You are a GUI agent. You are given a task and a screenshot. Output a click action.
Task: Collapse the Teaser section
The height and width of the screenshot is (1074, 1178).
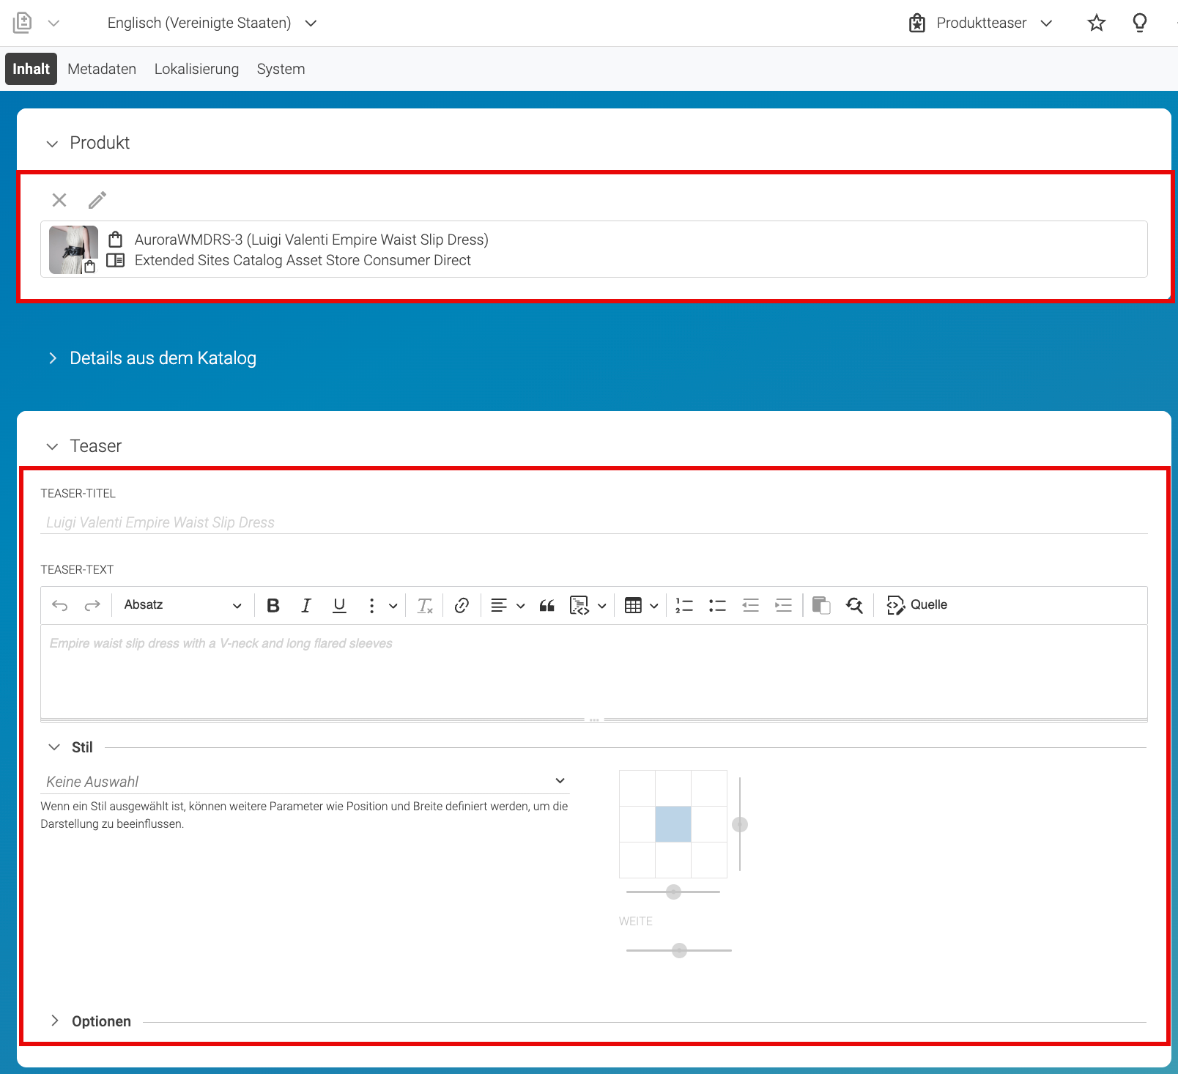click(x=52, y=447)
